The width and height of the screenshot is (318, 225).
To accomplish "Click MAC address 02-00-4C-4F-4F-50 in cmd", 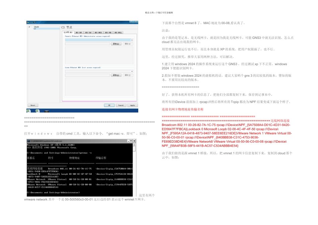I will (80, 174).
